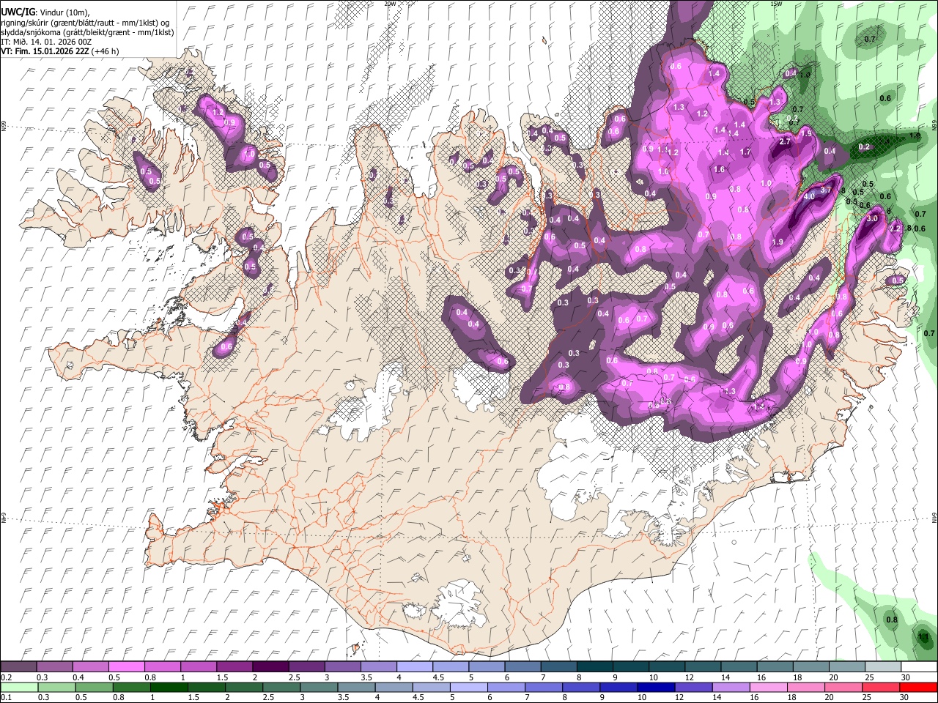This screenshot has height=703, width=938.
Task: Click the "3.0" value in the eastern purple band
Action: tap(872, 219)
